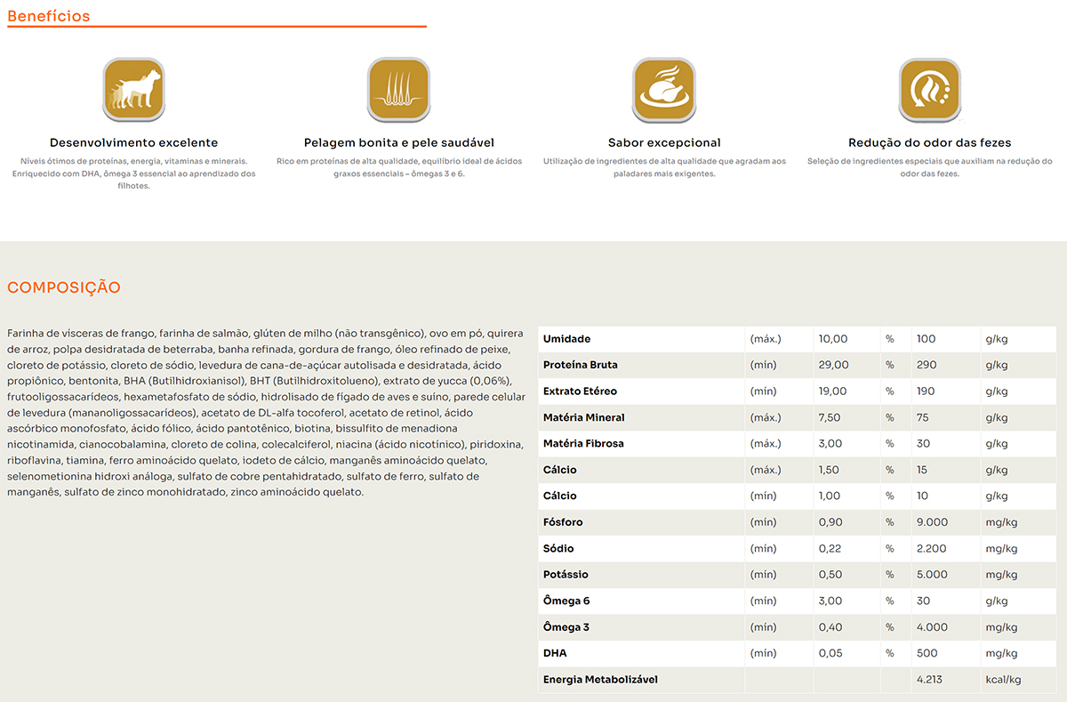The width and height of the screenshot is (1067, 702).
Task: Click the fur and skin health icon
Action: (398, 90)
